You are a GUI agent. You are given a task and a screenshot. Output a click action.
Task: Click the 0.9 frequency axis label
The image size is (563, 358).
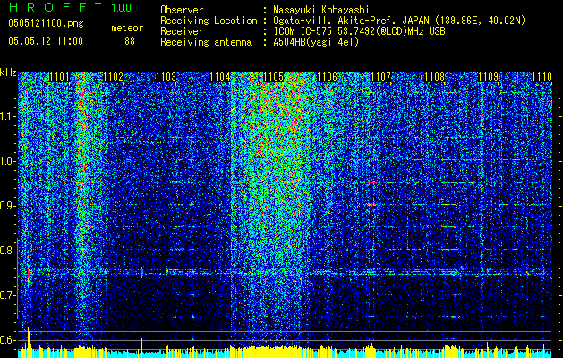coord(8,206)
